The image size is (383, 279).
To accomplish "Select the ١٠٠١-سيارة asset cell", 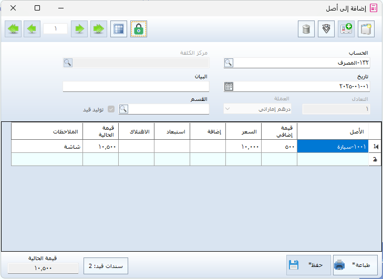I will (333, 147).
